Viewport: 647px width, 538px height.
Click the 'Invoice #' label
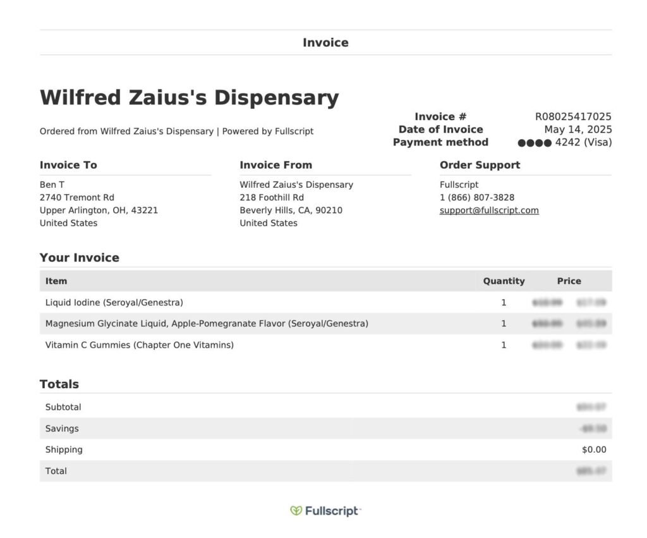pos(440,116)
